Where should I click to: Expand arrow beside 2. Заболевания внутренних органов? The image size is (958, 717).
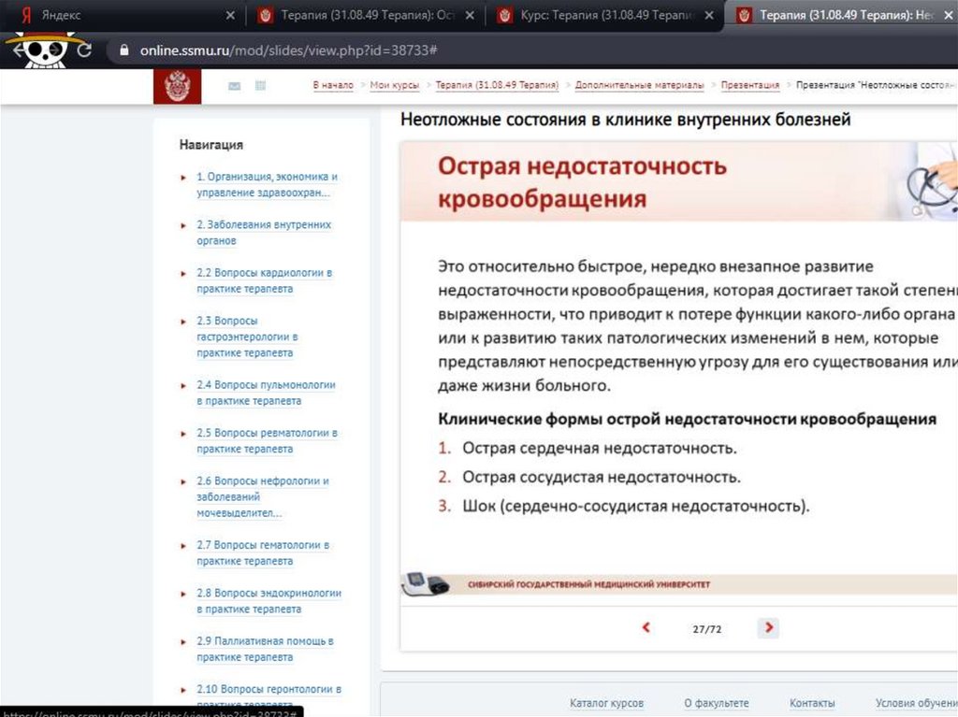pyautogui.click(x=183, y=225)
